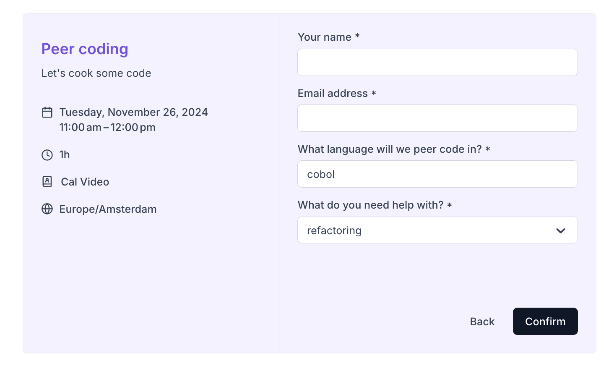Focus the Your name input field

click(x=437, y=63)
